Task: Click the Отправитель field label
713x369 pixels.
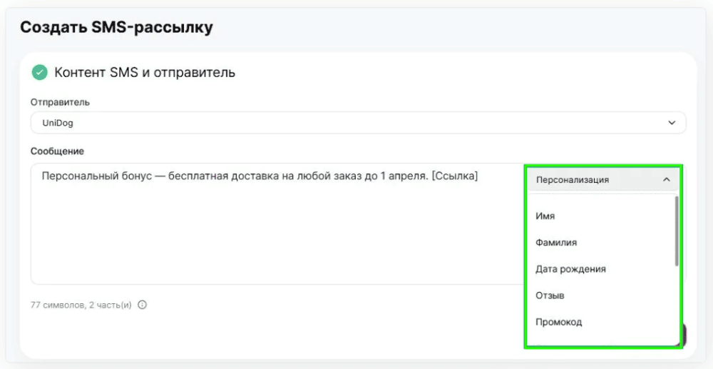Action: click(x=60, y=102)
